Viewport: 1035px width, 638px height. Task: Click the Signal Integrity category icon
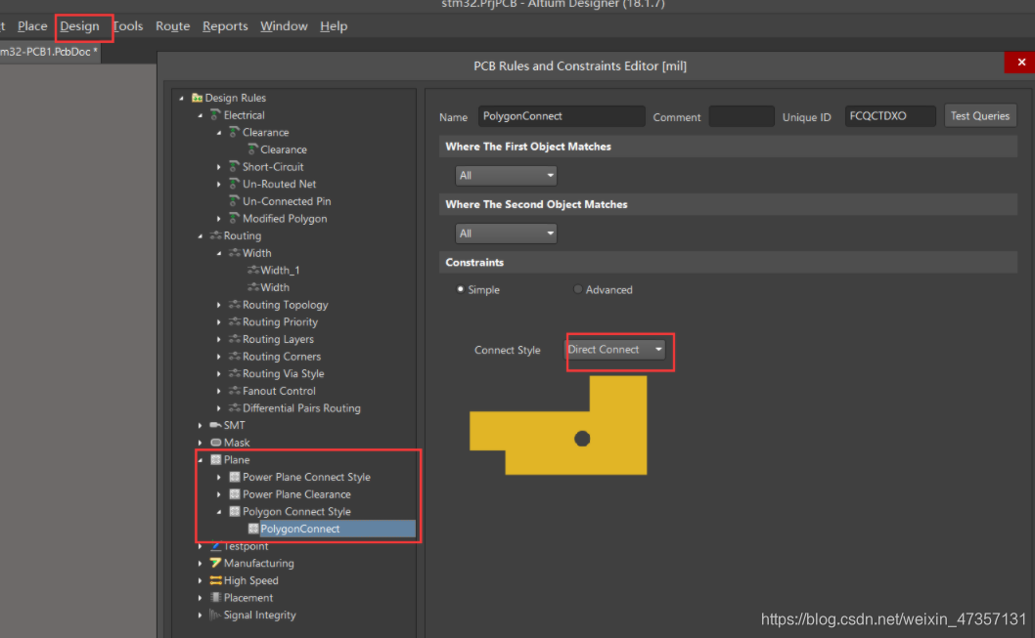[214, 615]
